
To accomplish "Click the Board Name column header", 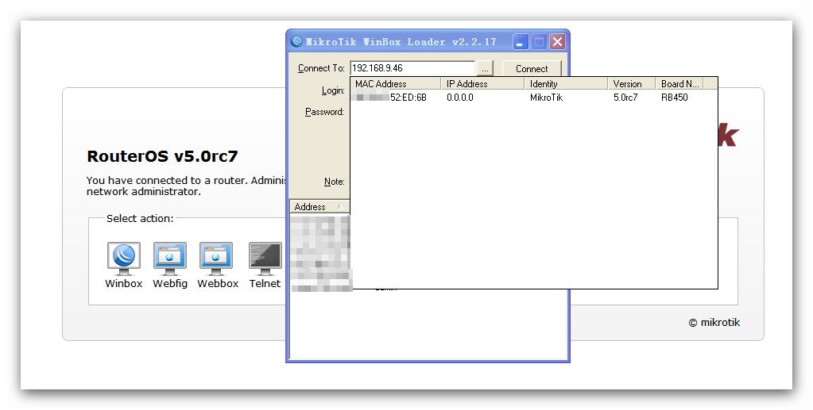I will point(679,84).
